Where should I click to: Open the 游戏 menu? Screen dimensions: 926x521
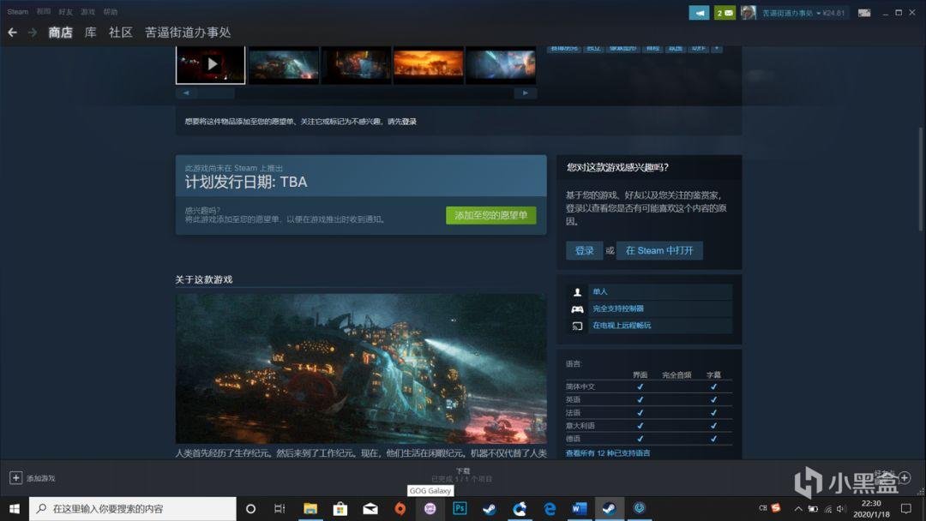[x=88, y=12]
